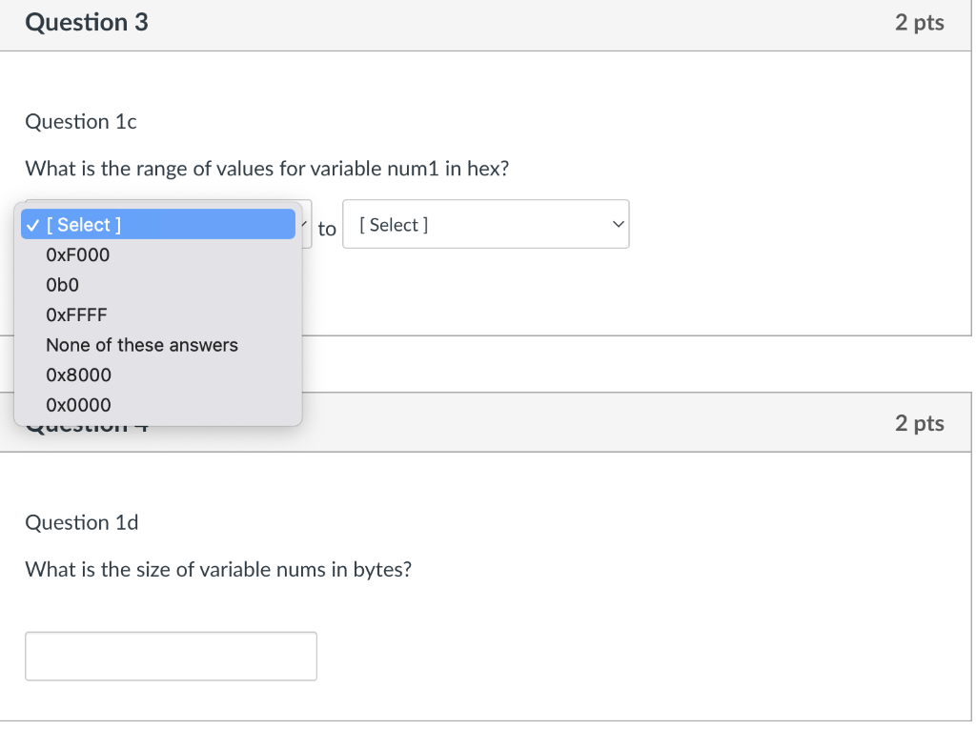Choose 0xFFFF in the dropdown list
This screenshot has width=976, height=730.
[x=76, y=314]
